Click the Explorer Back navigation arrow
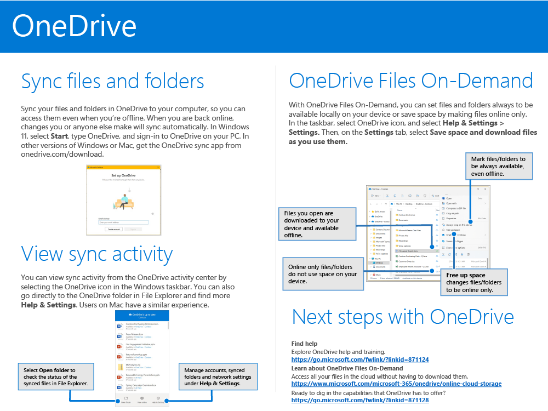 pos(371,204)
